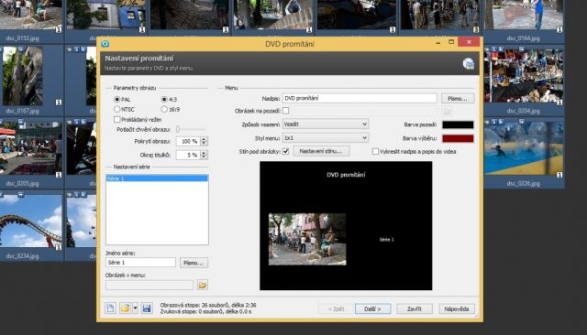This screenshot has width=587, height=335.
Task: Increase Okraj titulků with the up arrow
Action: (204, 152)
